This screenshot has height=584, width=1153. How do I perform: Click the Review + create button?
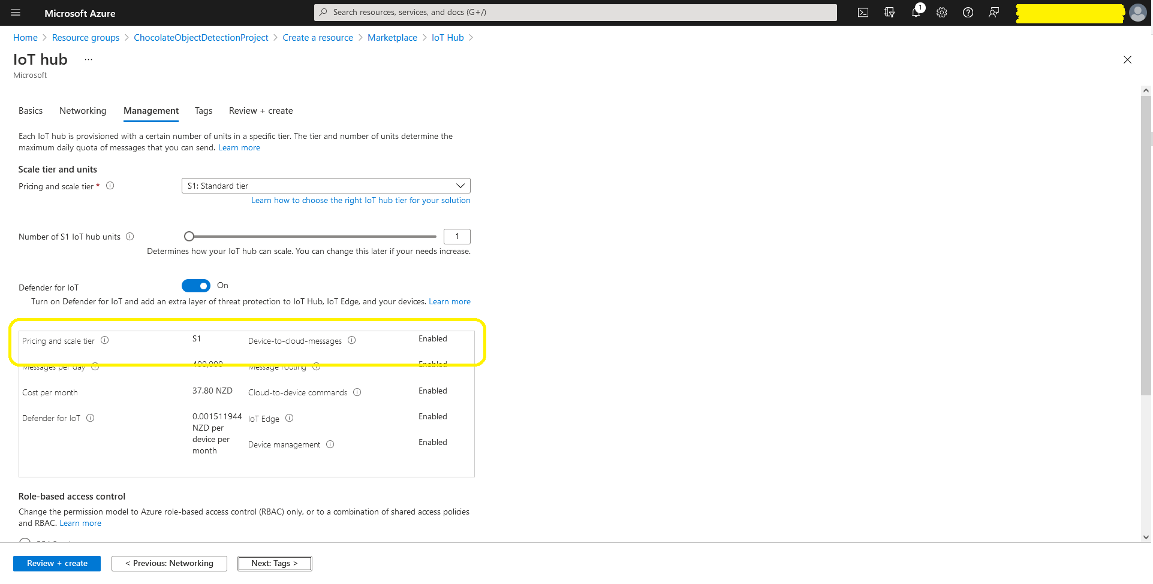[x=57, y=564]
